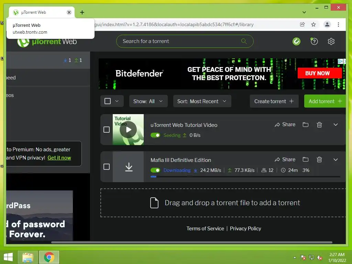Toggle downloading switch for Mafia III
The height and width of the screenshot is (264, 352).
pos(155,170)
